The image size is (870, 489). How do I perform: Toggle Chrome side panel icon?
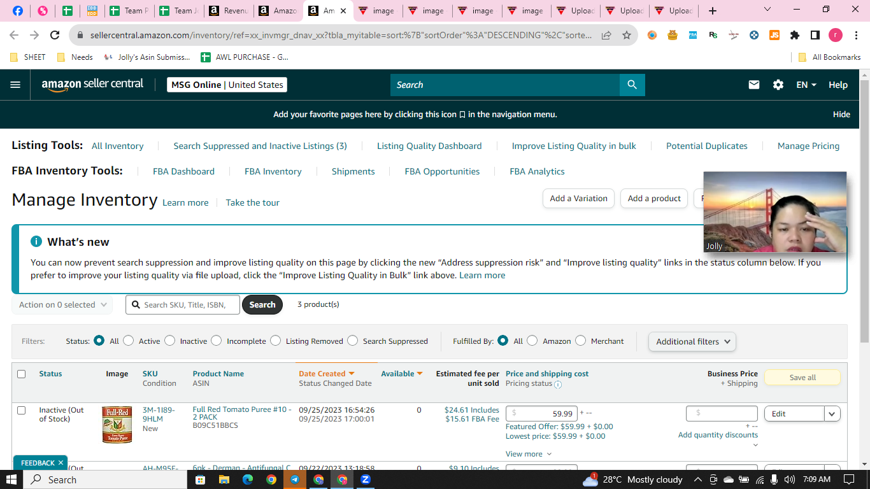click(815, 35)
